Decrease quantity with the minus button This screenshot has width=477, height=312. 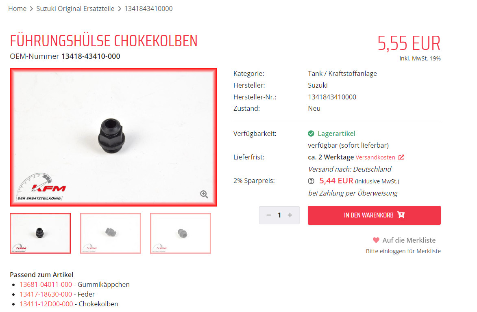pyautogui.click(x=269, y=215)
